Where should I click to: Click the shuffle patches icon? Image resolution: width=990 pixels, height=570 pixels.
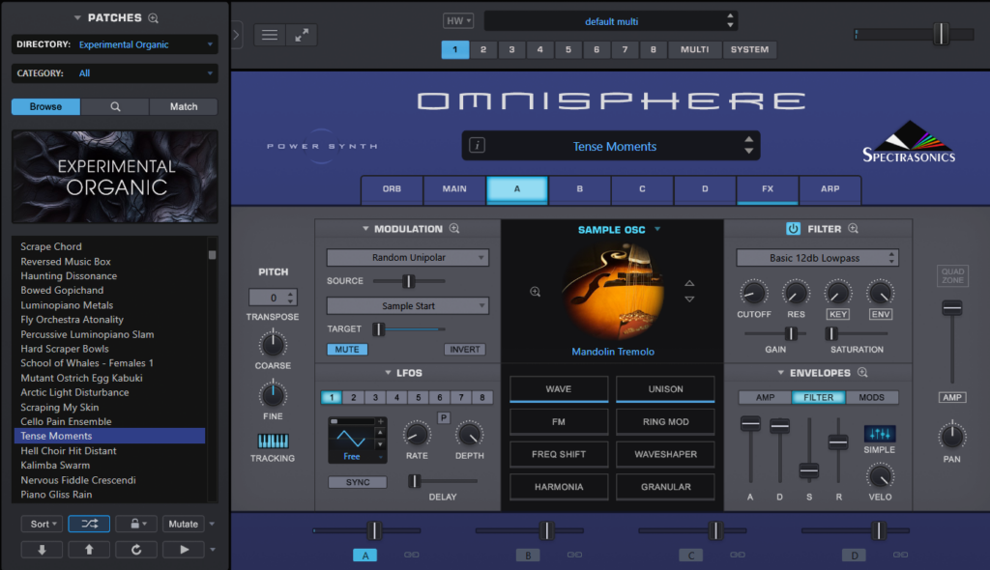[89, 524]
